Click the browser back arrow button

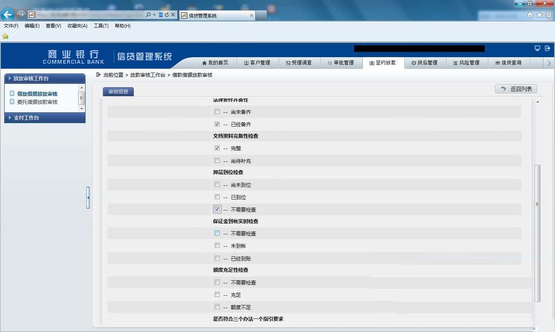[8, 15]
